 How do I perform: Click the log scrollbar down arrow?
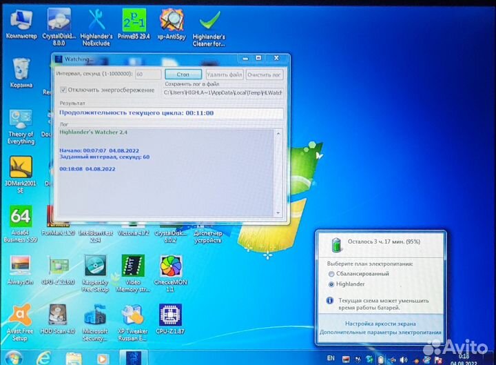278,213
